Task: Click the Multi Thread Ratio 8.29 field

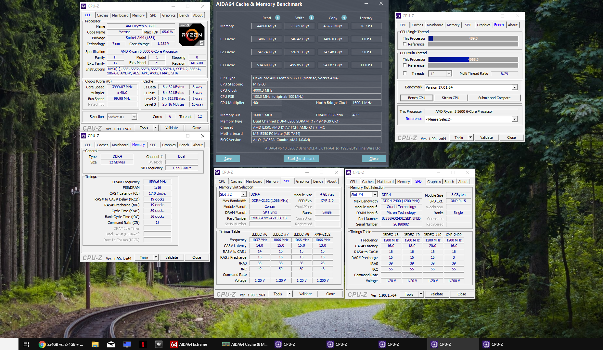Action: point(504,74)
